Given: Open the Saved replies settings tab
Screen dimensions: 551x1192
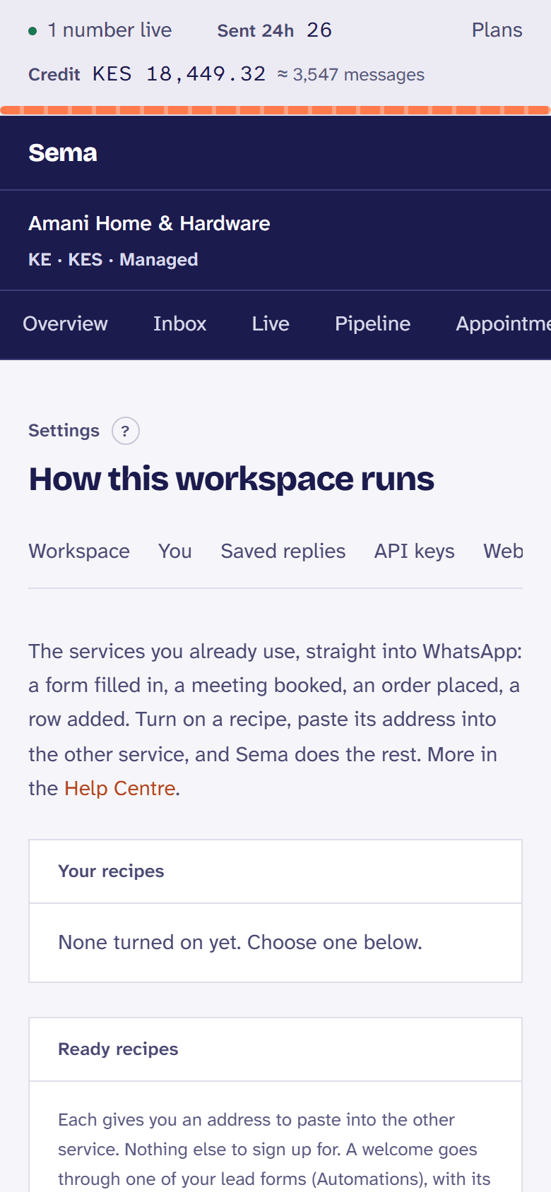Looking at the screenshot, I should tap(283, 551).
